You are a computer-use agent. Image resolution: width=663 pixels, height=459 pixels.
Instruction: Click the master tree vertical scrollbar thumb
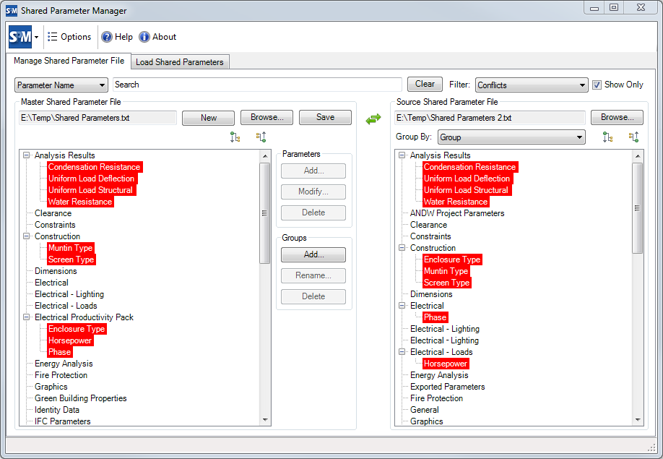point(264,213)
